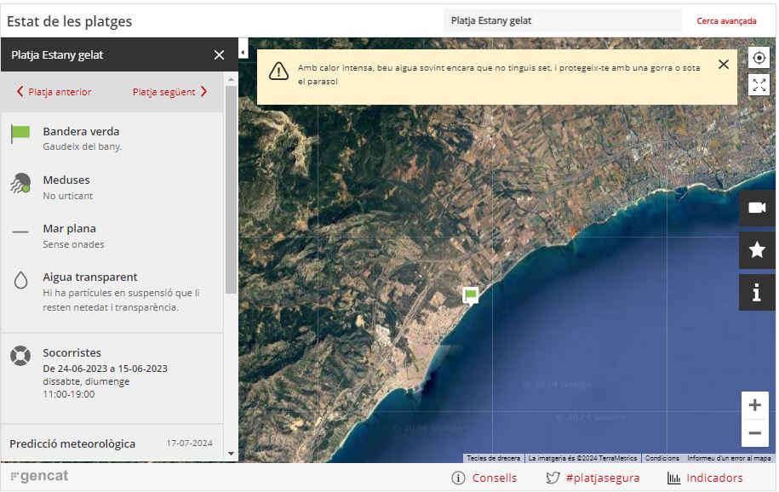Open Cerca avançada
Image resolution: width=779 pixels, height=492 pixels.
click(726, 21)
